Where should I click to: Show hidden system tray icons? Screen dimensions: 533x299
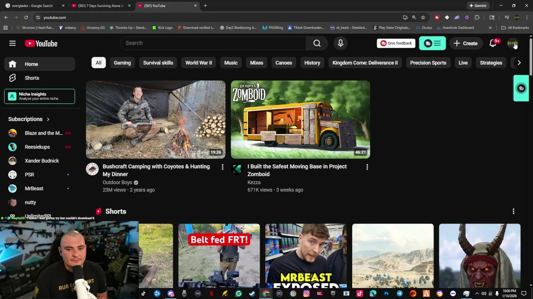pyautogui.click(x=477, y=294)
